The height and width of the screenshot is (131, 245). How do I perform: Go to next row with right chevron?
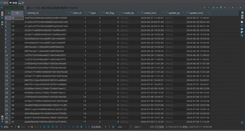point(73,127)
